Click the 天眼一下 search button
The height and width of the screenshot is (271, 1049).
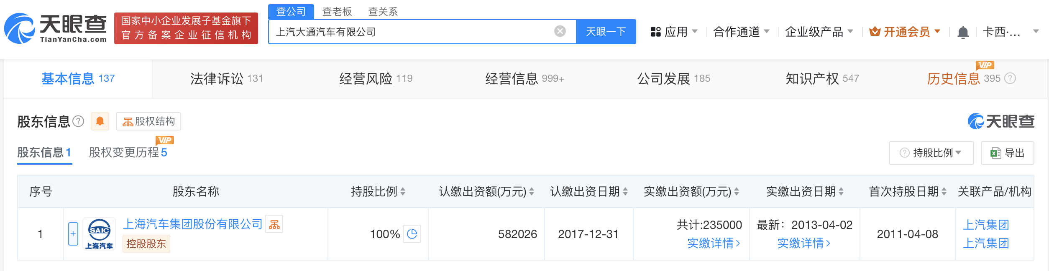606,32
